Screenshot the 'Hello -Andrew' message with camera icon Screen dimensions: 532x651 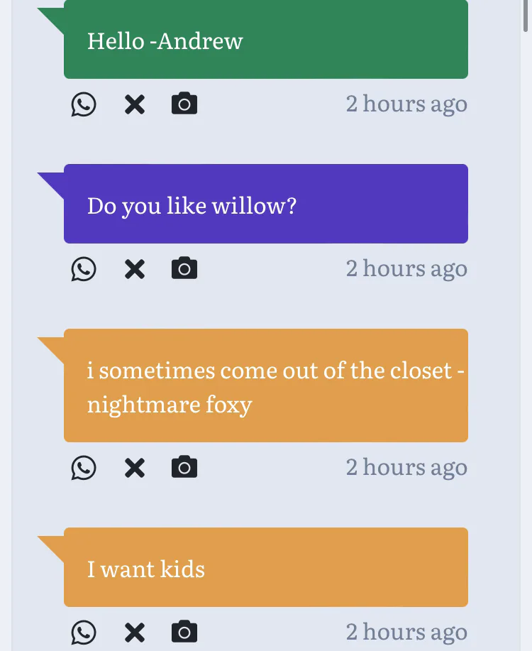pos(184,104)
